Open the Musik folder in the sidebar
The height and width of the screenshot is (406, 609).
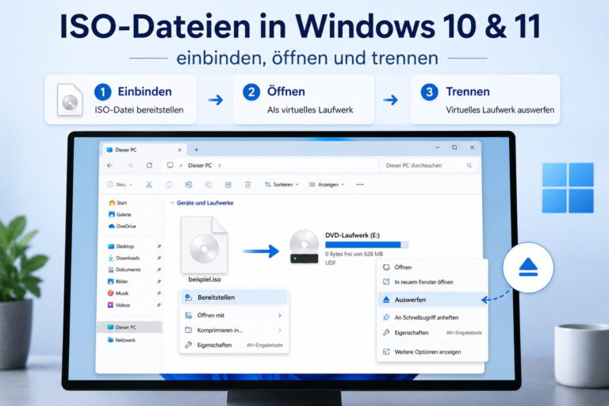coord(118,293)
